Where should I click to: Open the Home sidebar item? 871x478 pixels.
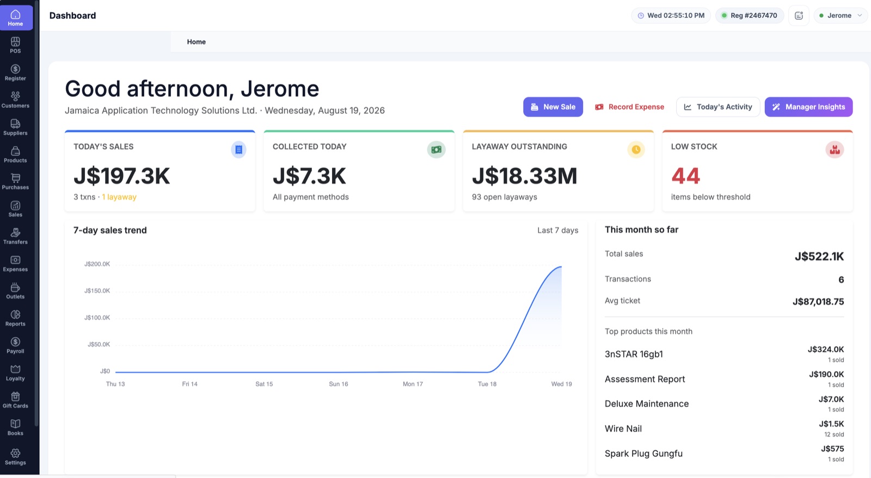(x=16, y=18)
